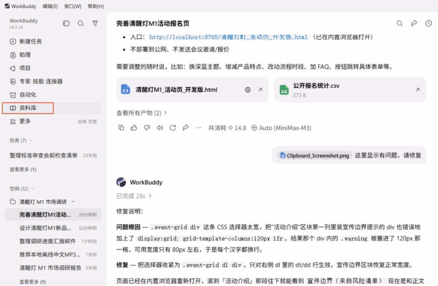
Task: Click the 共消耗 14.8 credits text
Action: [227, 128]
